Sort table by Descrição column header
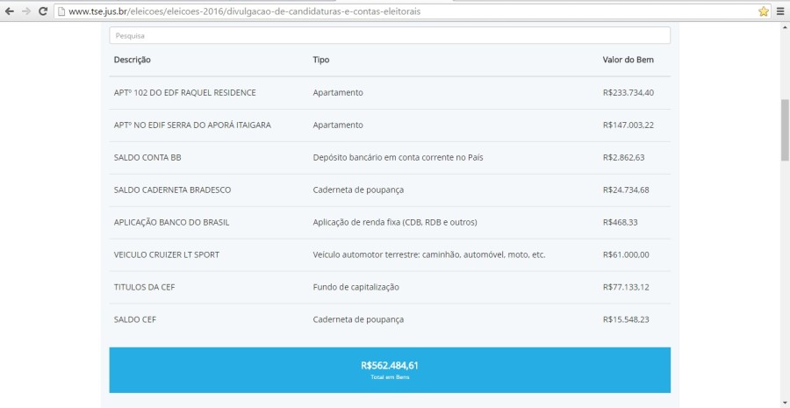 click(x=133, y=60)
